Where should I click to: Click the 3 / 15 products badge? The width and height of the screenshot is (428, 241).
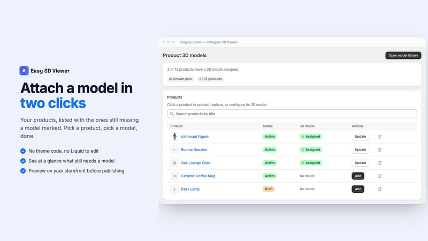(x=210, y=79)
